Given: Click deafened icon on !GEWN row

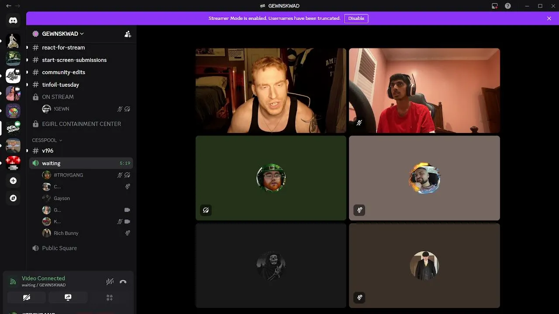Looking at the screenshot, I should 127,109.
